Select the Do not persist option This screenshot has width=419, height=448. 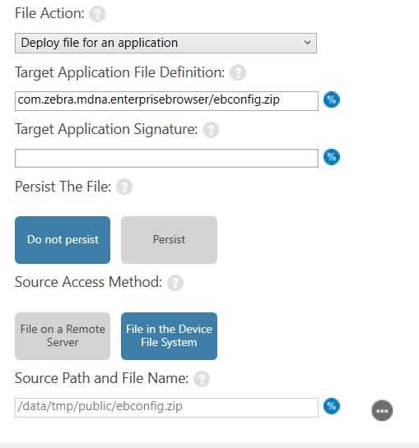pyautogui.click(x=63, y=240)
